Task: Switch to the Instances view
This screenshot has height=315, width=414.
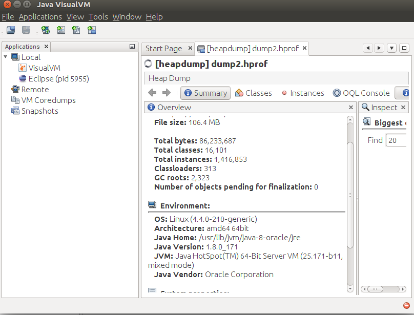Action: tap(303, 93)
